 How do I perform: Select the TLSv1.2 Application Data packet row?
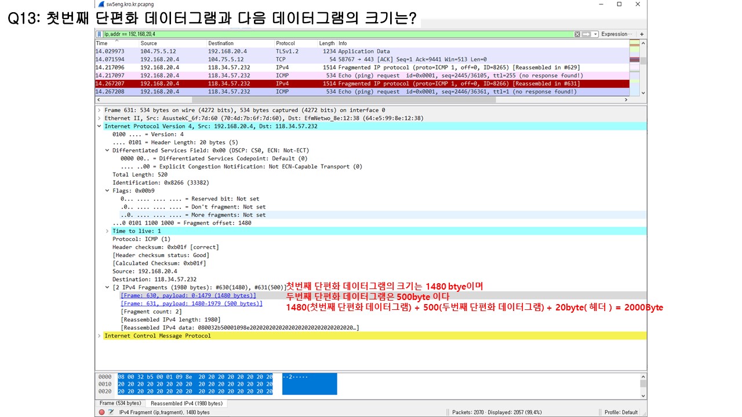click(x=362, y=51)
